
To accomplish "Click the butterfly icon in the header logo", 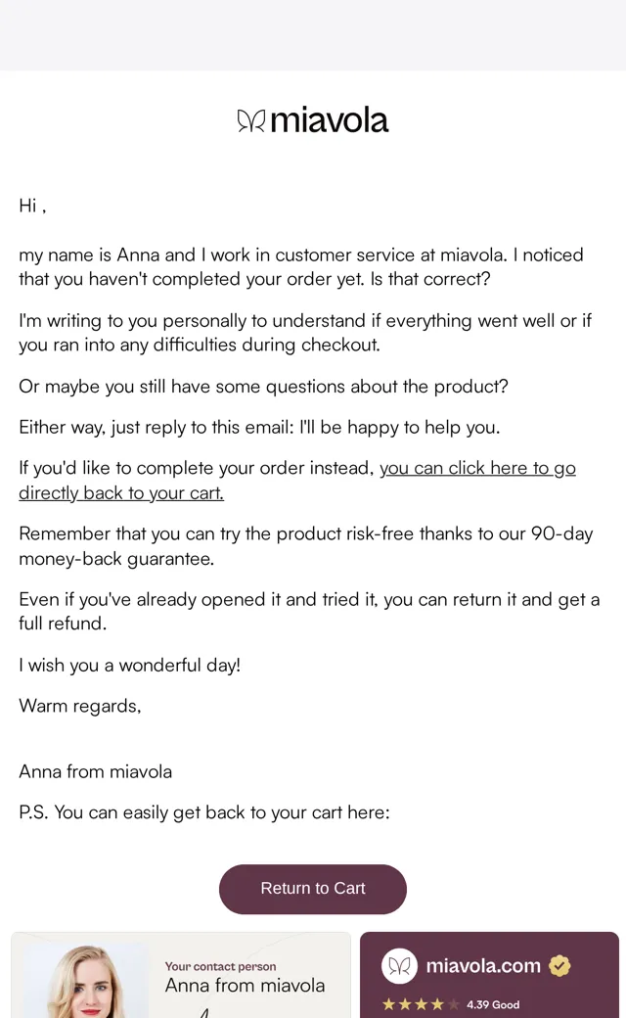I will [250, 120].
